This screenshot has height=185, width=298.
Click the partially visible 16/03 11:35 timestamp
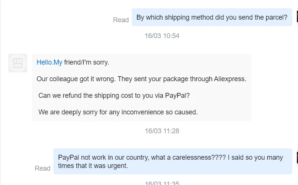pos(162,183)
